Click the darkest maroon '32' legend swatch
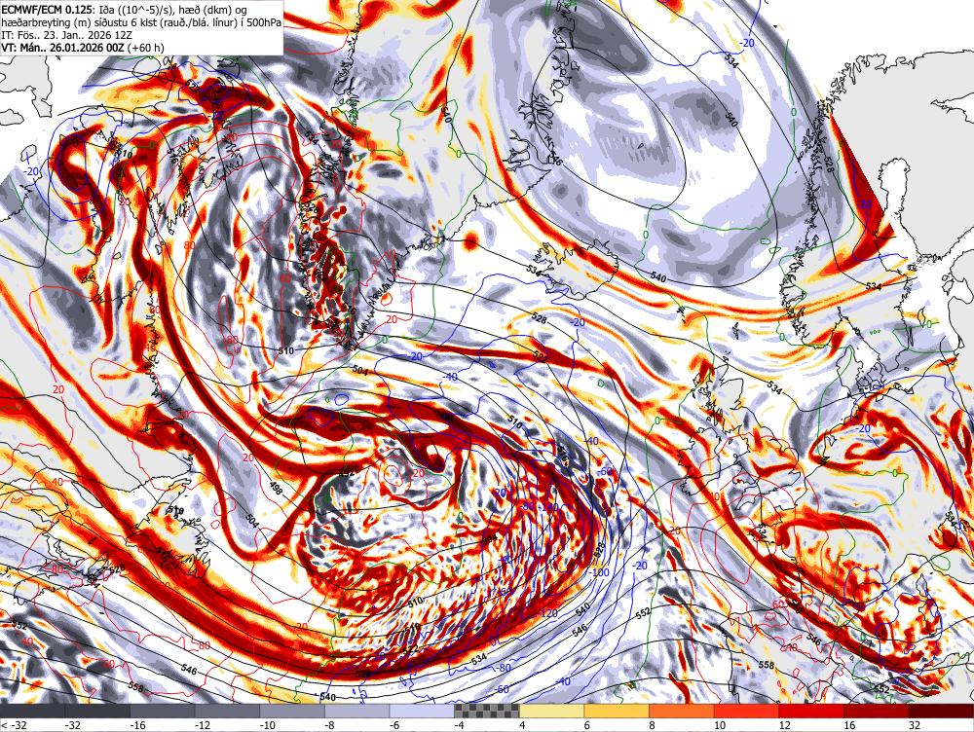Image resolution: width=974 pixels, height=732 pixels. (941, 711)
